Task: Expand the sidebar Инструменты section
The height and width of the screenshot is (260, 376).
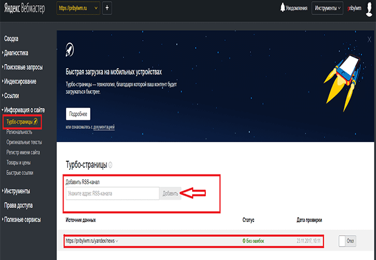Action: (x=17, y=191)
